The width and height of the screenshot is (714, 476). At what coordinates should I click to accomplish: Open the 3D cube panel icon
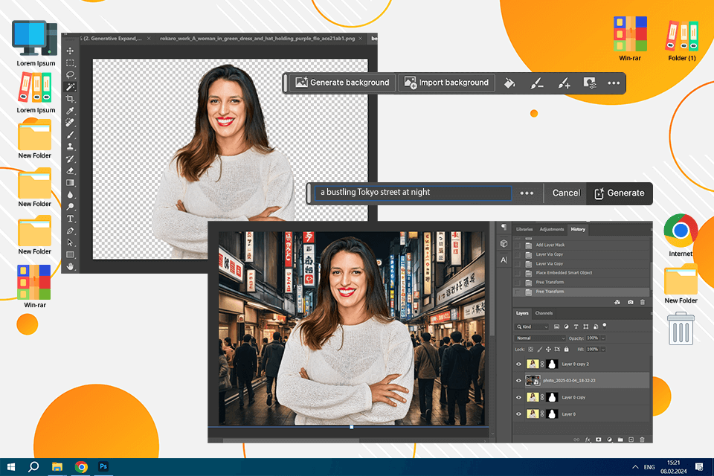(x=504, y=244)
